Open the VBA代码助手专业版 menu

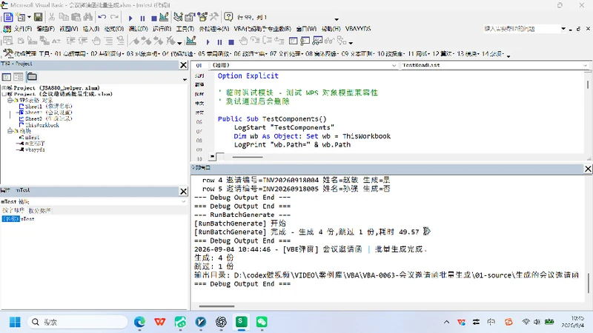coord(262,29)
